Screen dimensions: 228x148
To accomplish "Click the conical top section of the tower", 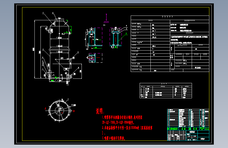I will coord(59,24).
